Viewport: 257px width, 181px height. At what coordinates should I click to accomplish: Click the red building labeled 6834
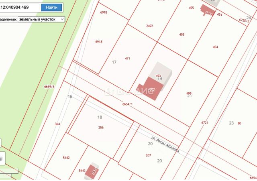pos(92,172)
